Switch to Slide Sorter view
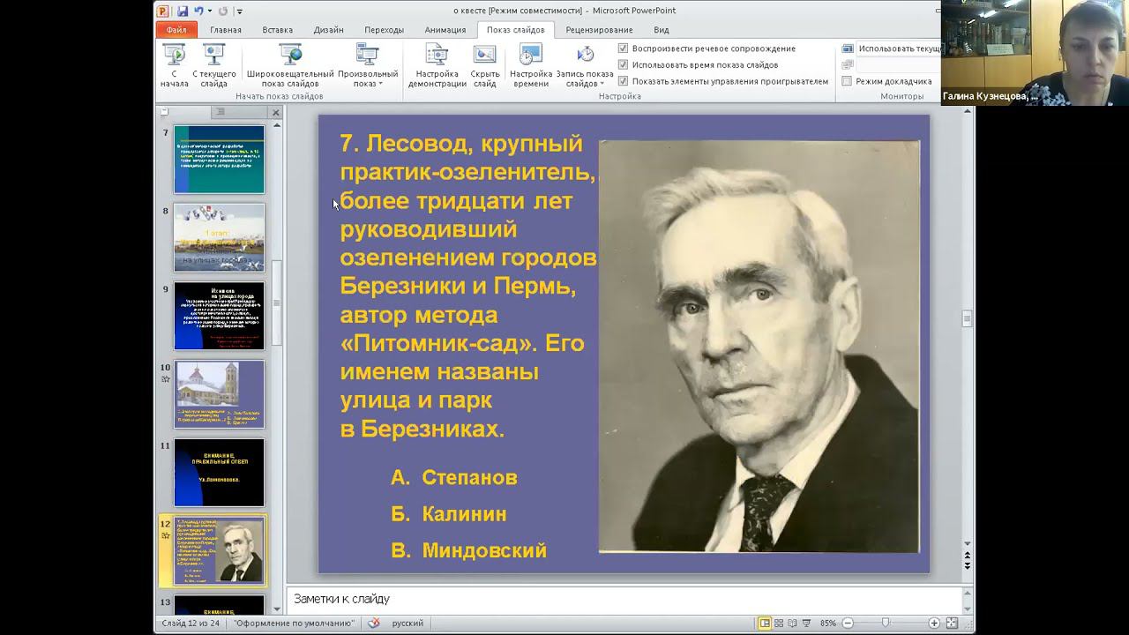Viewport: 1129px width, 635px height. coord(779,624)
